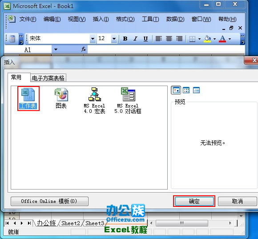Go to first sheet navigation arrow
This screenshot has height=239, width=258.
(x=7, y=223)
